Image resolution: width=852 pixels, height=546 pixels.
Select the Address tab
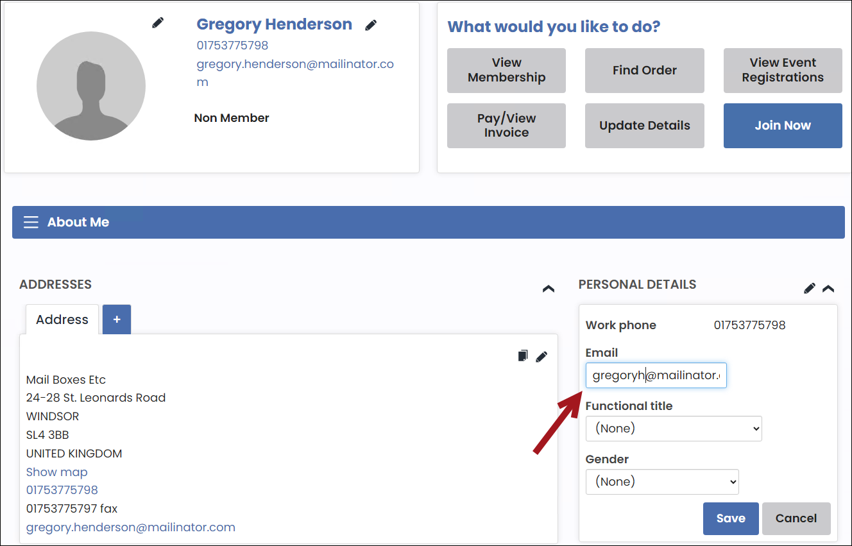tap(62, 320)
